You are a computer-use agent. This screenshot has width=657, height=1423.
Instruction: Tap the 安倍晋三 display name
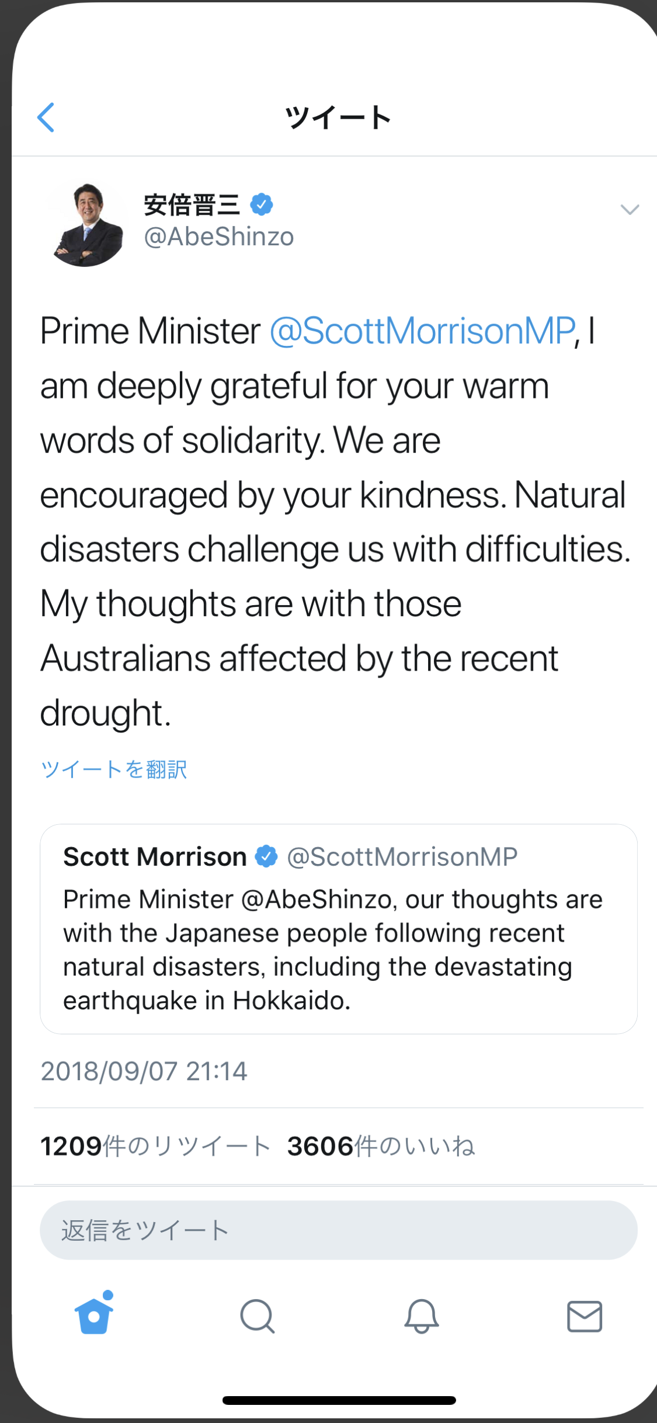[192, 205]
